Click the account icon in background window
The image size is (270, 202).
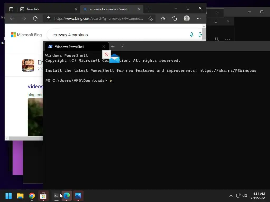coord(217,39)
